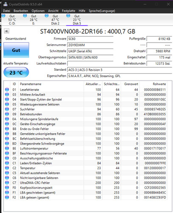This screenshot has height=213, width=173.
Task: Click status orb for row C2 Temperatur
Action: [x=7, y=168]
